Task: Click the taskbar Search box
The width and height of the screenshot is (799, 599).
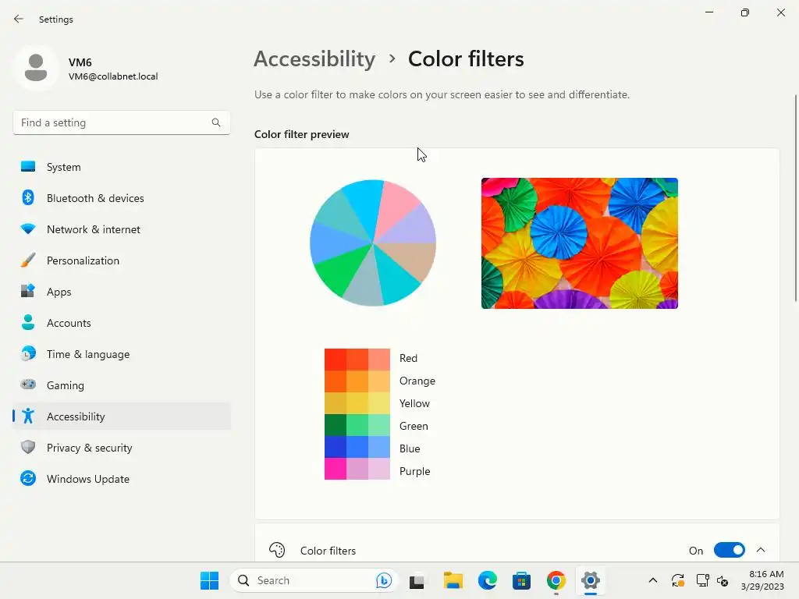Action: (x=314, y=580)
